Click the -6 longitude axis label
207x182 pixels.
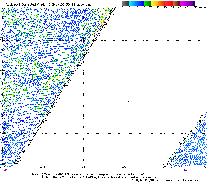point(124,167)
